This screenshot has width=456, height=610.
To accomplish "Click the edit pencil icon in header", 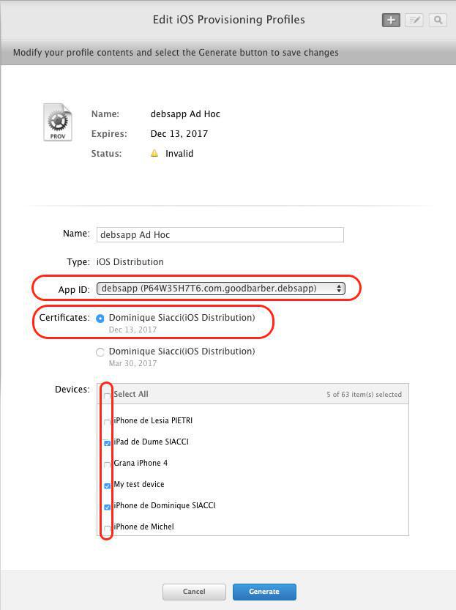I will (x=414, y=20).
